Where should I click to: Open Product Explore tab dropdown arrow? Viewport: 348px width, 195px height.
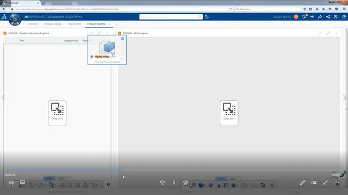[x=109, y=24]
